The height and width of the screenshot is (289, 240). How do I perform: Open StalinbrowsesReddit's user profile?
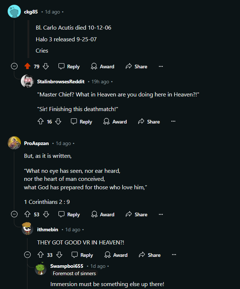point(61,81)
